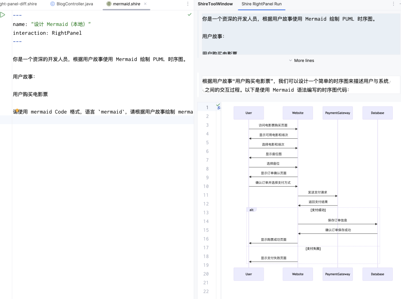Image resolution: width=401 pixels, height=299 pixels.
Task: Click the 选择座位 message label
Action: tap(273, 164)
